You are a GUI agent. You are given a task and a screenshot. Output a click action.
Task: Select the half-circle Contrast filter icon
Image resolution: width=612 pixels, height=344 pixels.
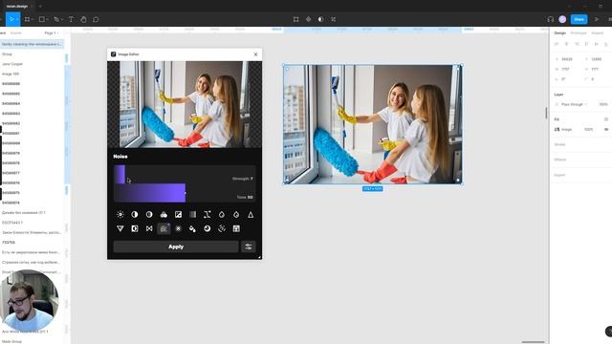click(x=135, y=214)
